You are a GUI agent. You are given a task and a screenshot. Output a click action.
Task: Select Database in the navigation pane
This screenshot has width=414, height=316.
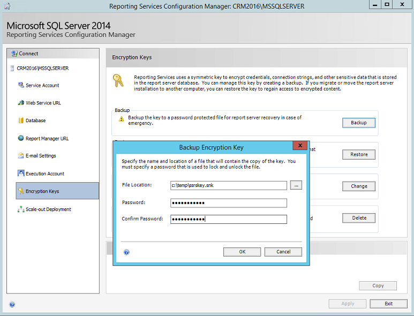(x=36, y=121)
